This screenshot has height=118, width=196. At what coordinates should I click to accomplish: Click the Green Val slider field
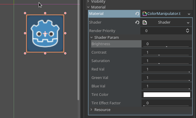click(167, 78)
